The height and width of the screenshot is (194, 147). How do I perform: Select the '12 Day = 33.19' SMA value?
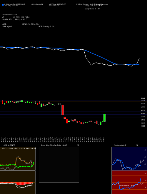coord(11,5)
